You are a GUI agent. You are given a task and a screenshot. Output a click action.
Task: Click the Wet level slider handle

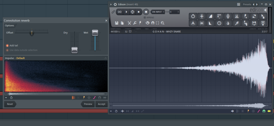point(95,32)
